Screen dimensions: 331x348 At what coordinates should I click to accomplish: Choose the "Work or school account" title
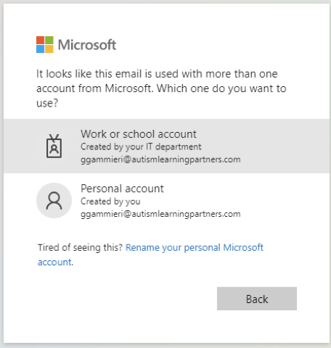139,134
